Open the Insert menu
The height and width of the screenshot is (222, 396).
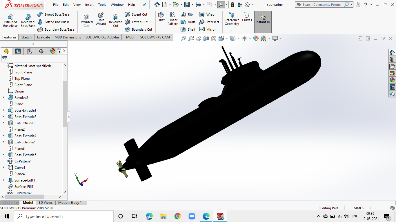tap(89, 5)
